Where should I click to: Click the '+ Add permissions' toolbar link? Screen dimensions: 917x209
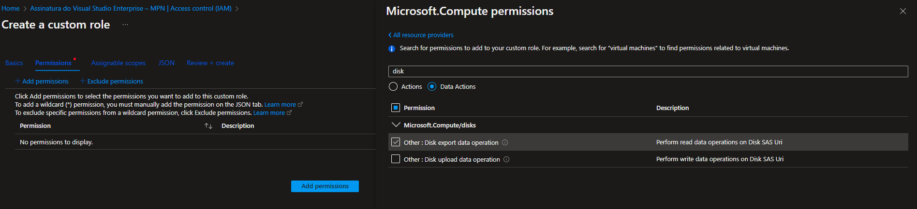[42, 81]
